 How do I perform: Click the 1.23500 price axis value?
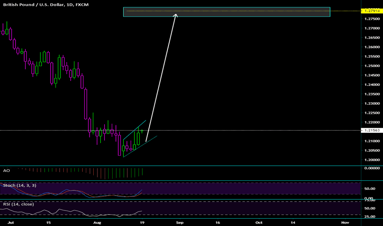point(372,94)
